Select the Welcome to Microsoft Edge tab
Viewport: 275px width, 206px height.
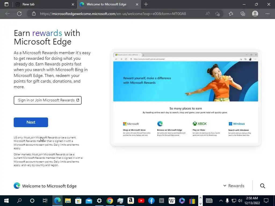109,4
